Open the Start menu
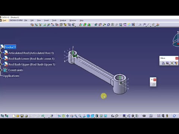The image size is (179, 134). point(4,20)
